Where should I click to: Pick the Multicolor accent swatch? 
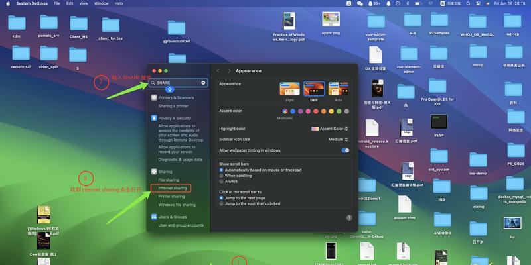(285, 111)
